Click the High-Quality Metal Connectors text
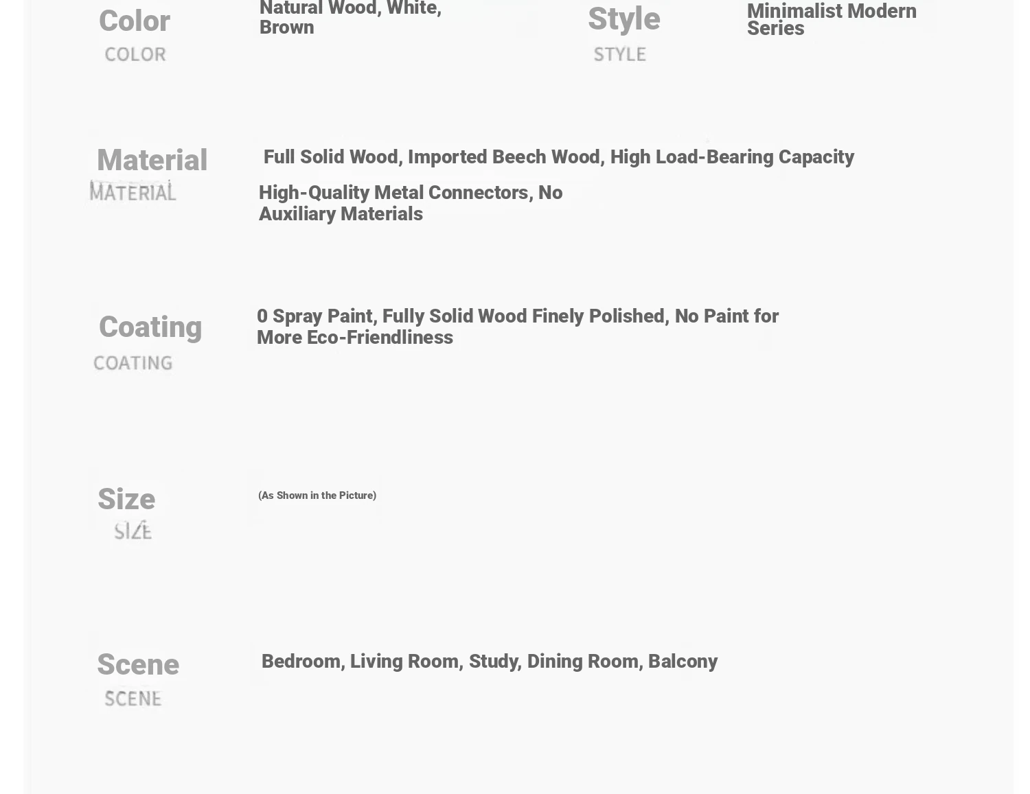 411,203
